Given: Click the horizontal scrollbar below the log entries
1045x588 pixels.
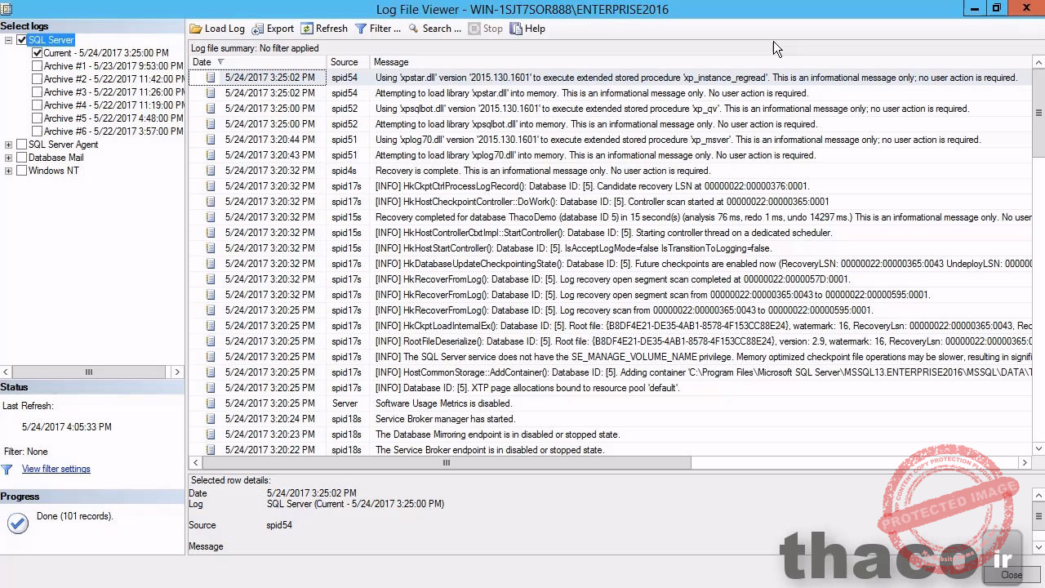Looking at the screenshot, I should point(446,462).
